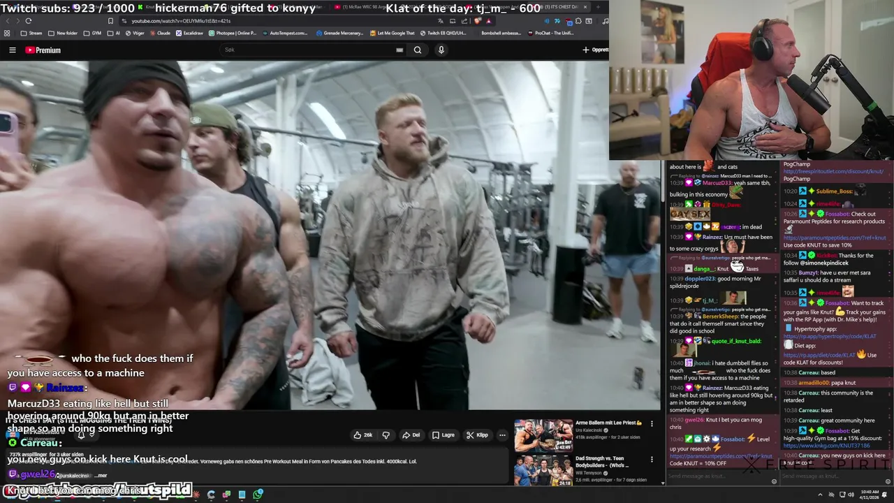The height and width of the screenshot is (503, 894).
Task: Click the Opprett create button
Action: [x=595, y=50]
